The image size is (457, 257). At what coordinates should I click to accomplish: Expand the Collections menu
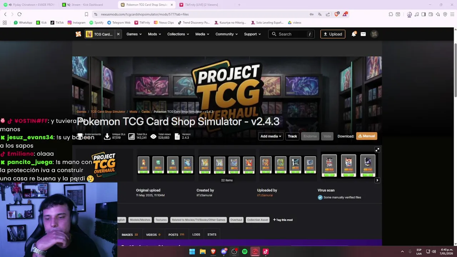tap(179, 34)
